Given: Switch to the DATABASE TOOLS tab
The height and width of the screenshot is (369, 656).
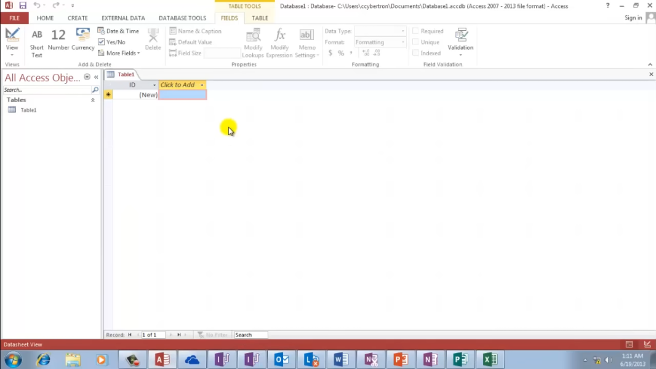Looking at the screenshot, I should (182, 18).
